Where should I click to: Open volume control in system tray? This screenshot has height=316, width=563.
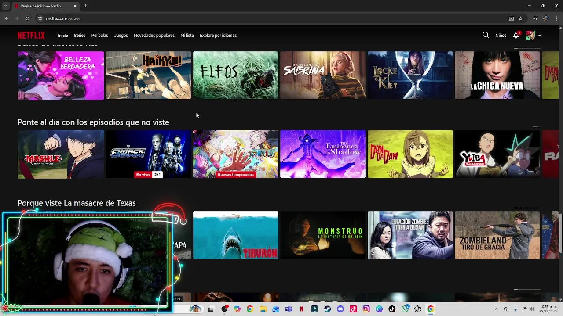(532, 309)
